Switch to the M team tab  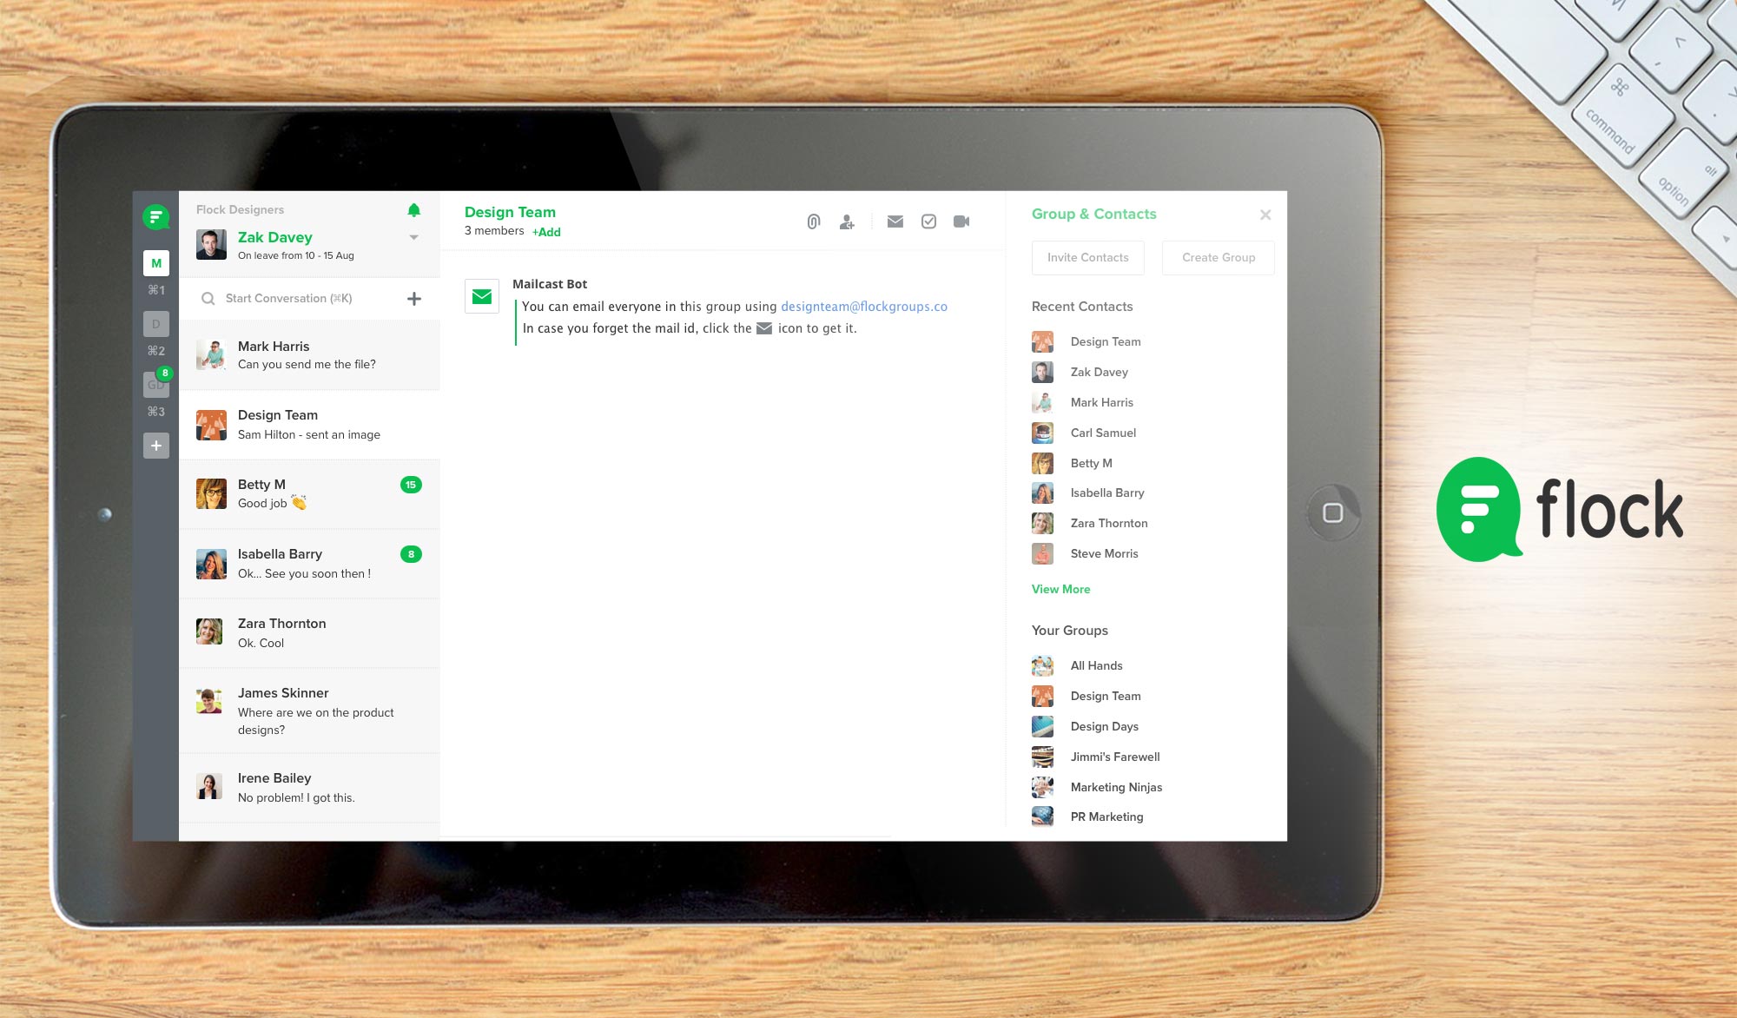[156, 263]
